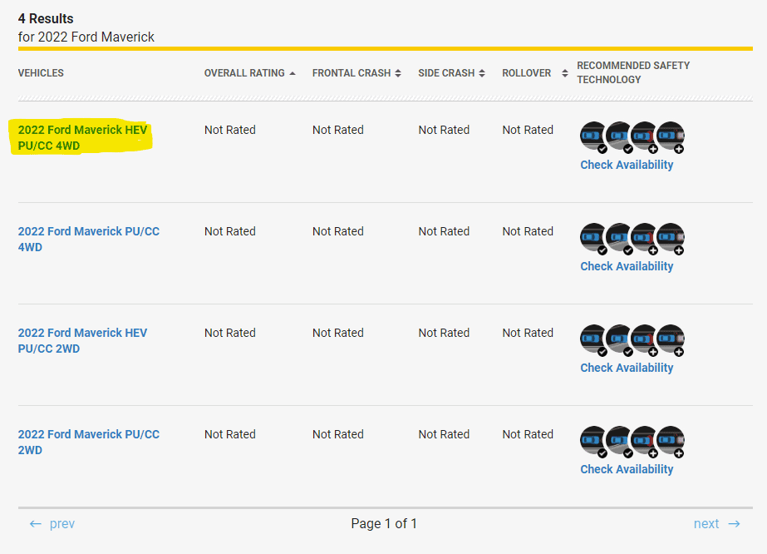
Task: Click the RECOMMENDED SAFETY TECHNOLOGY header
Action: tap(633, 72)
